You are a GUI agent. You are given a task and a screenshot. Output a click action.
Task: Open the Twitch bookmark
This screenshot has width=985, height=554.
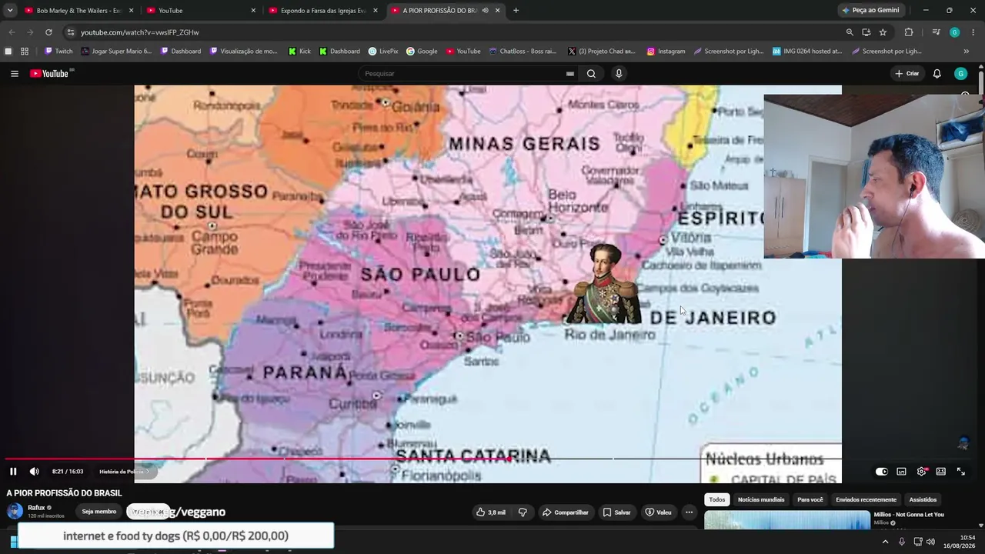point(59,52)
